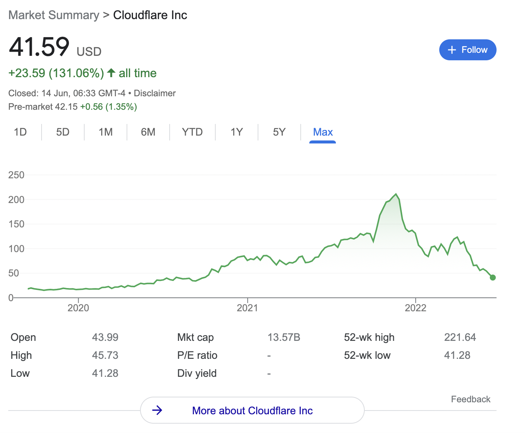Open the Disclaimer link
The width and height of the screenshot is (525, 433).
[155, 93]
